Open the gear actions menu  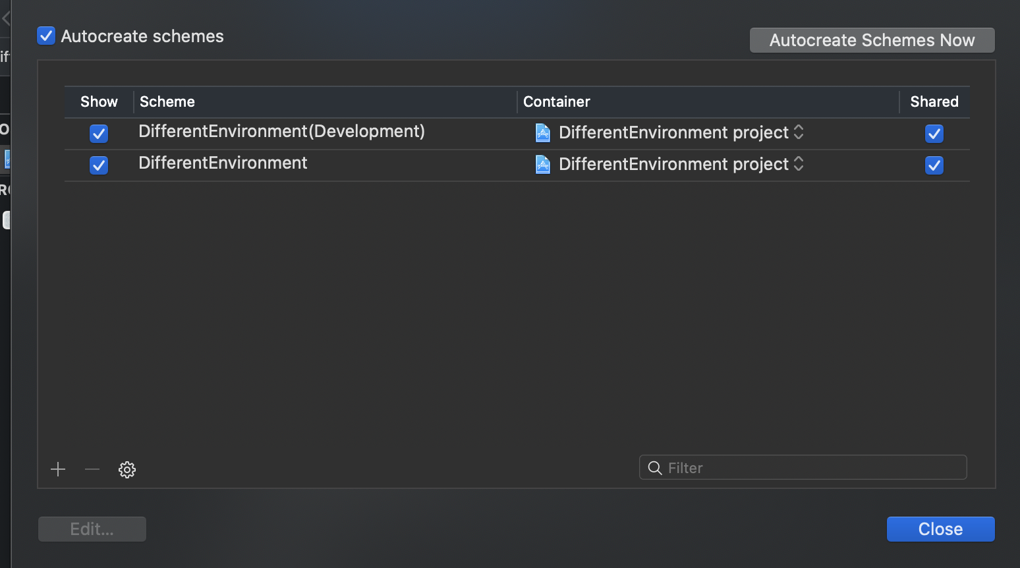(x=127, y=469)
